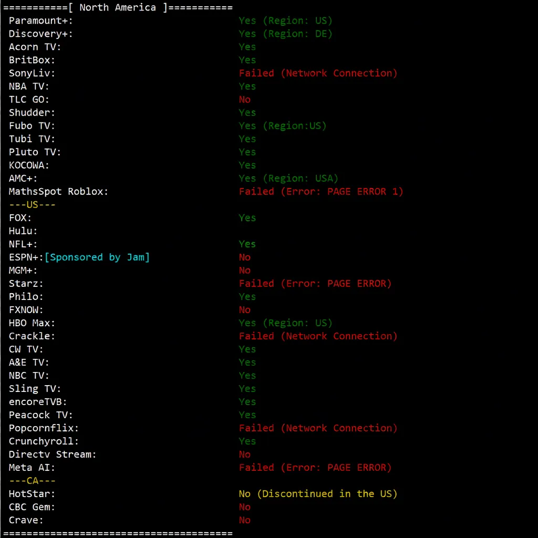
Task: Click the Directv Stream No result
Action: 244,454
